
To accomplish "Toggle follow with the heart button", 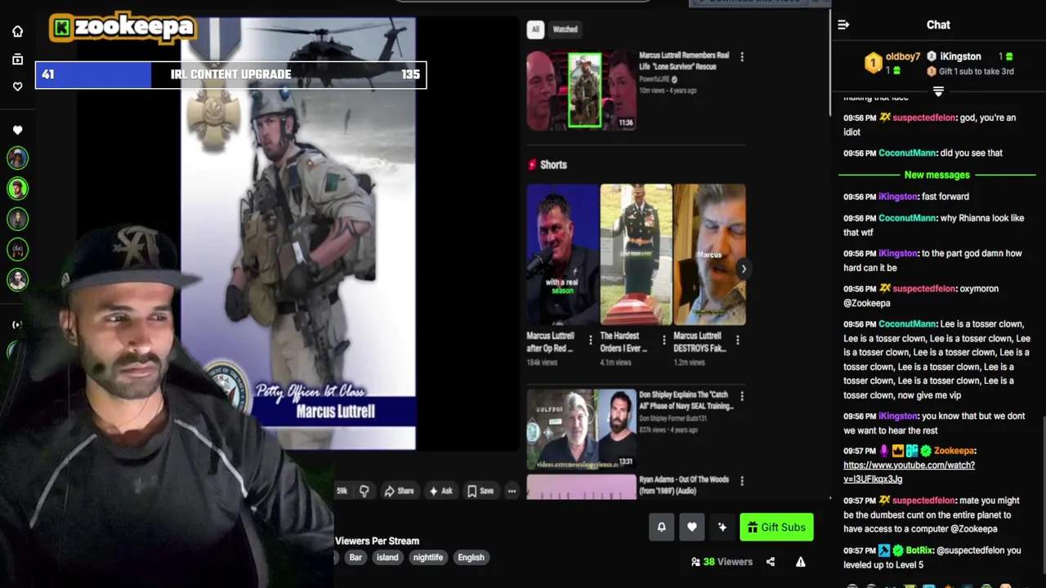I will tap(692, 528).
